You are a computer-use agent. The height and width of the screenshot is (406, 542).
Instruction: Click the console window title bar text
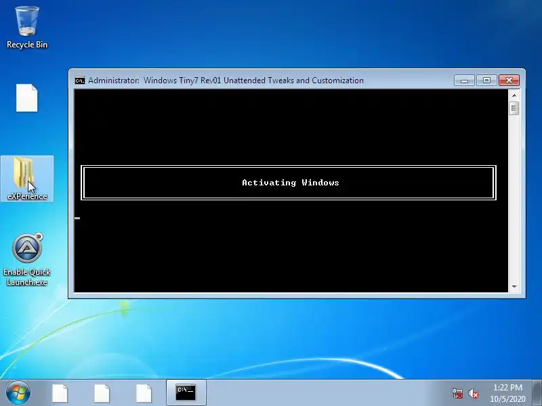226,81
